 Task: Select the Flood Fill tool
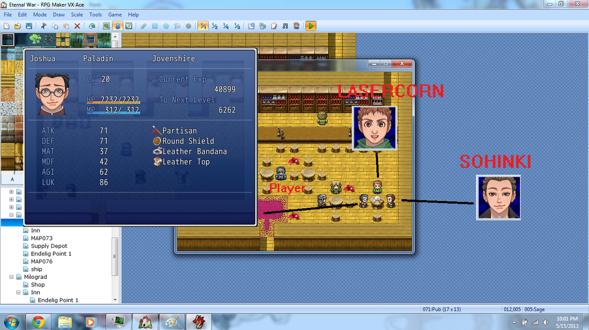click(177, 26)
